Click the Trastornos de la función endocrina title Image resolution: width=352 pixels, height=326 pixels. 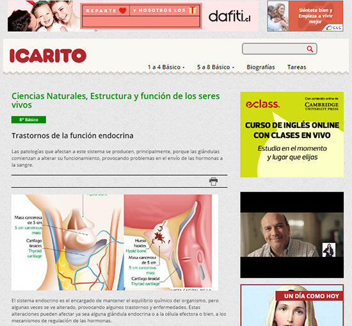pos(72,136)
